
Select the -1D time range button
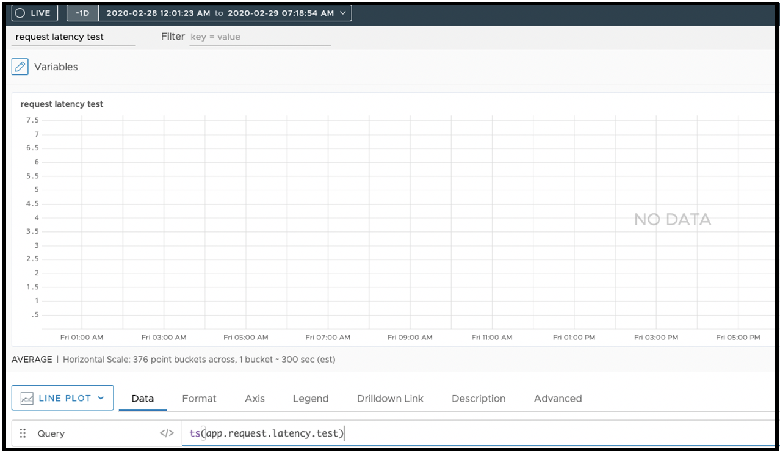click(x=82, y=13)
